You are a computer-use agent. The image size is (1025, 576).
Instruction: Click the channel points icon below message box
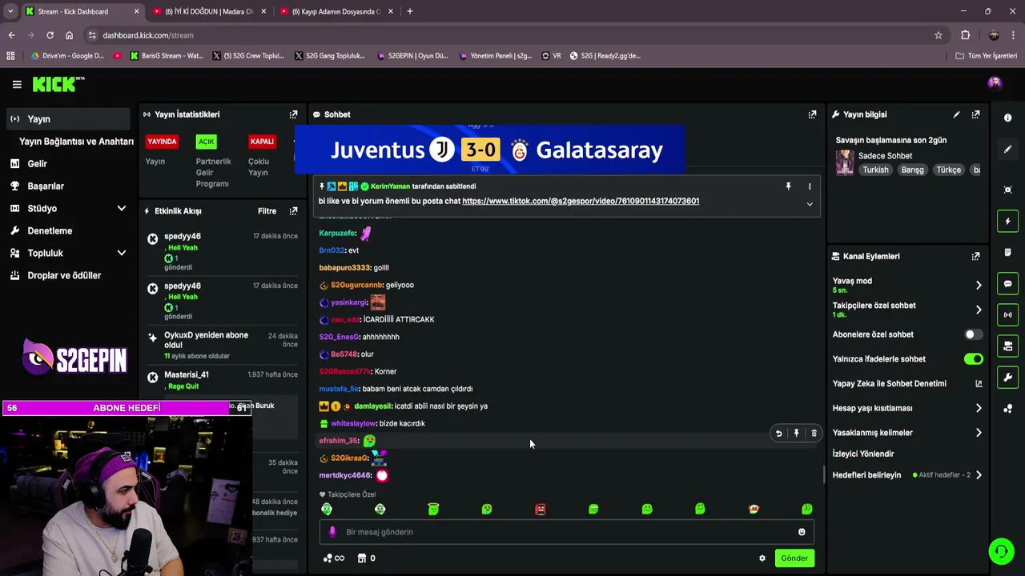[x=327, y=558]
